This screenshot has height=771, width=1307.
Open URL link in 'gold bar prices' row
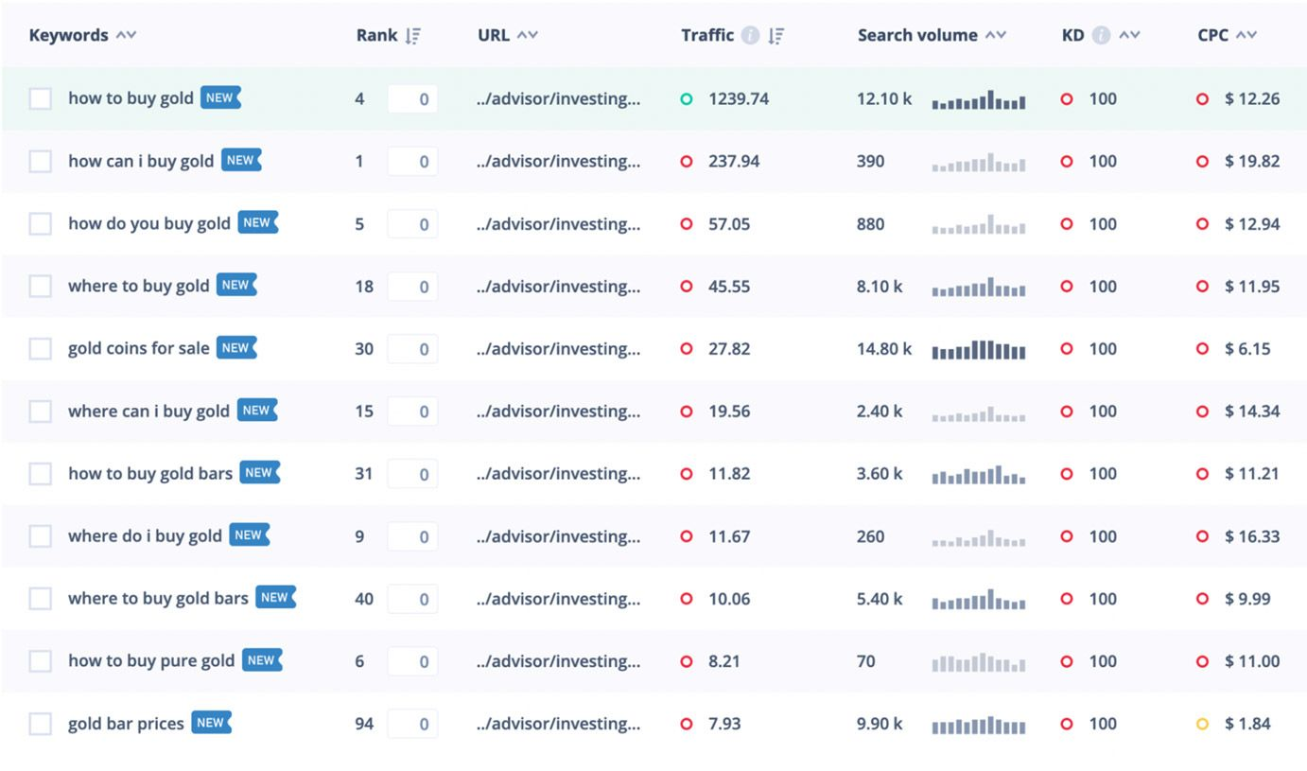(x=558, y=724)
